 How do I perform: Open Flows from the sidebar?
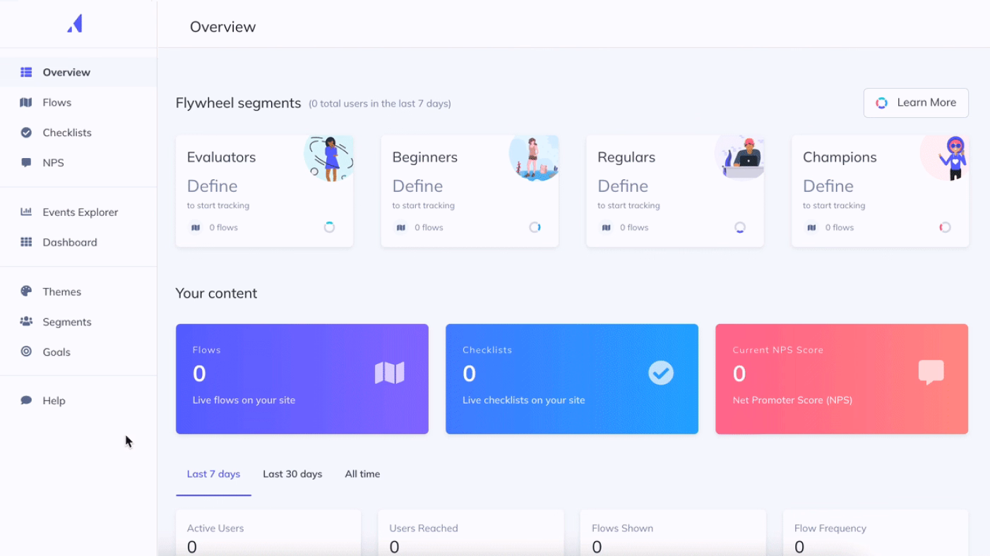[x=58, y=102]
